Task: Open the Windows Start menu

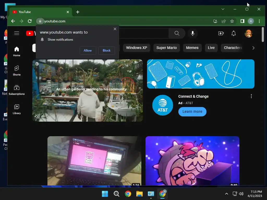Action: [105, 194]
